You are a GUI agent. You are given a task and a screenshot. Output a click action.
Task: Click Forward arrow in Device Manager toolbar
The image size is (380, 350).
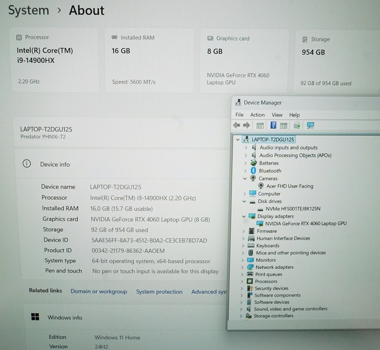click(x=247, y=125)
